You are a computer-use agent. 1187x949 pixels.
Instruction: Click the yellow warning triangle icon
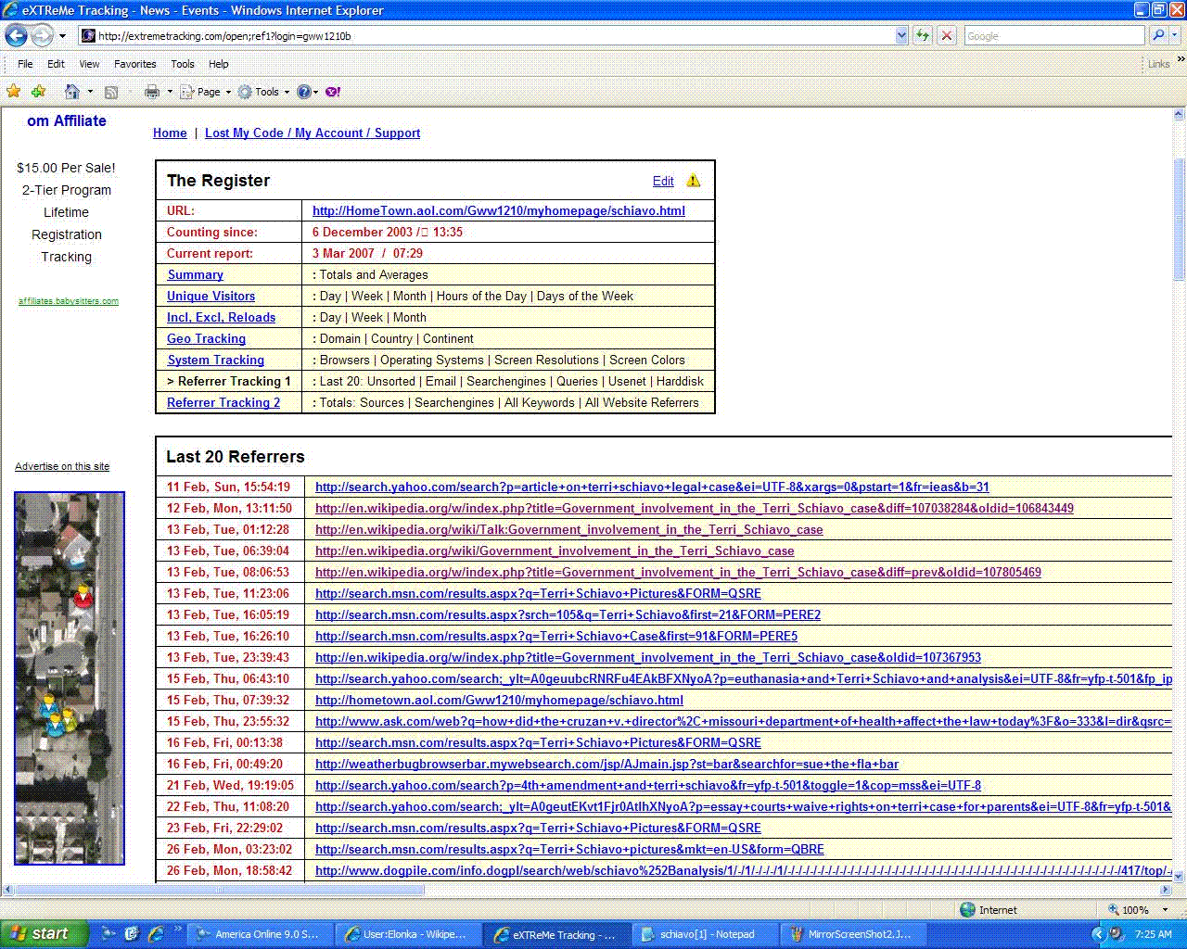(694, 181)
